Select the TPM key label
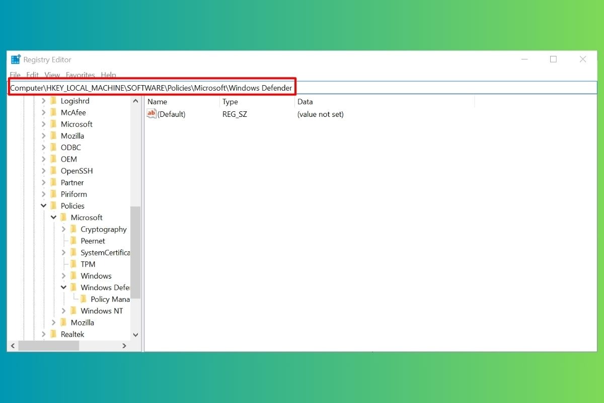The height and width of the screenshot is (403, 604). click(88, 264)
